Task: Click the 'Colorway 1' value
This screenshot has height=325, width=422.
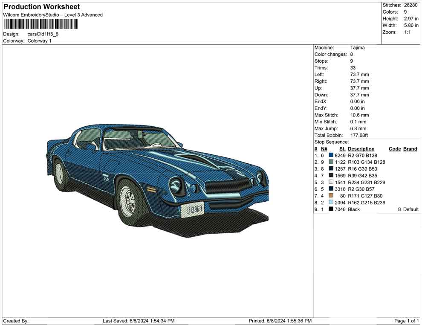Action: [x=39, y=41]
